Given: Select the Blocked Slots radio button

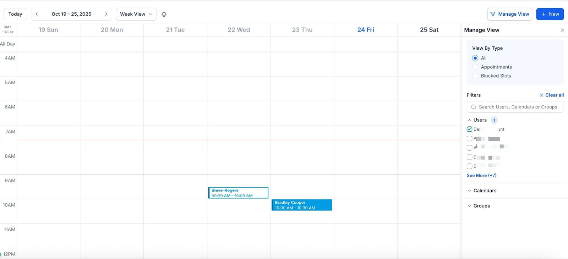Looking at the screenshot, I should point(475,76).
